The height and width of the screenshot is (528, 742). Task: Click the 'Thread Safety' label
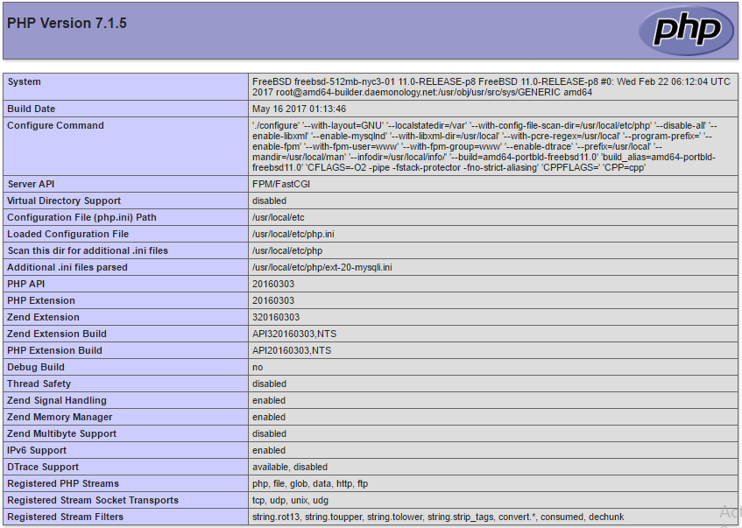click(x=39, y=384)
